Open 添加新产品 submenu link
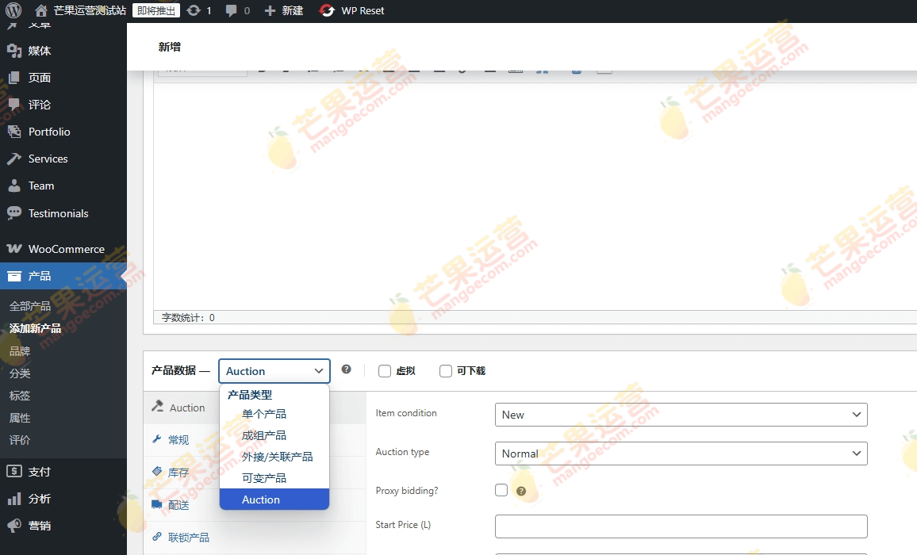The height and width of the screenshot is (555, 917). tap(35, 328)
